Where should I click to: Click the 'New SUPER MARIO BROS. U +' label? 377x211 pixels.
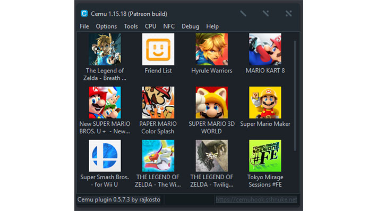click(105, 127)
